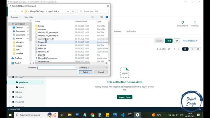Viewport: 210px width, 118px height.
Task: Open the All Files type filter dropdown
Action: pyautogui.click(x=93, y=68)
